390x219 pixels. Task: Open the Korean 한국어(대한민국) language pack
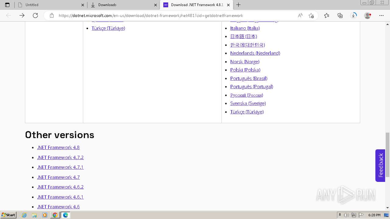tap(247, 45)
